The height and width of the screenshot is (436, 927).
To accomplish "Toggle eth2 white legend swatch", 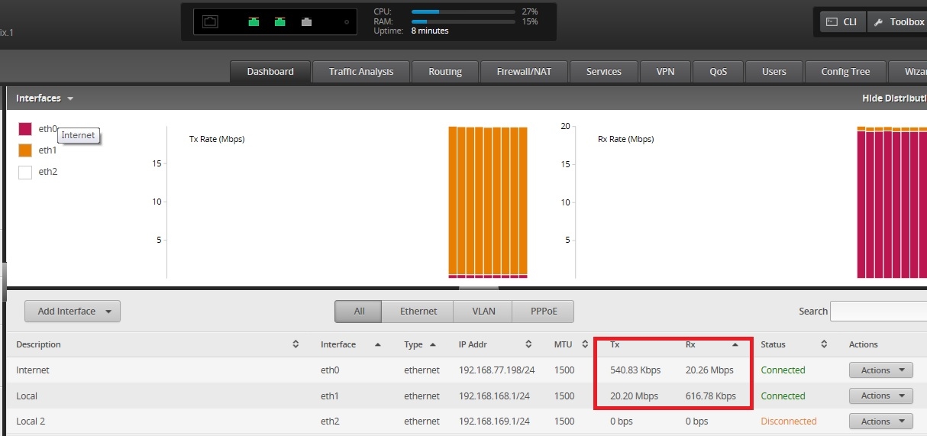I will (25, 172).
